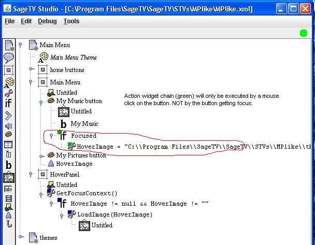
Task: Select the Image widget tool in the palette
Action: (8, 178)
